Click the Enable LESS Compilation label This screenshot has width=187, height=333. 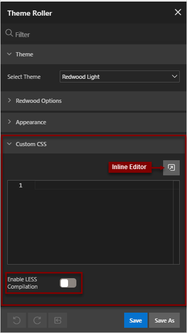click(x=23, y=283)
